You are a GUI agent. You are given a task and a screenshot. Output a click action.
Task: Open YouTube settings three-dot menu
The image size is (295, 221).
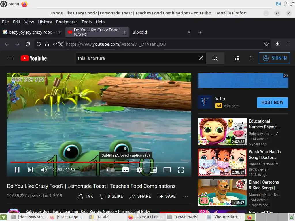tap(251, 58)
